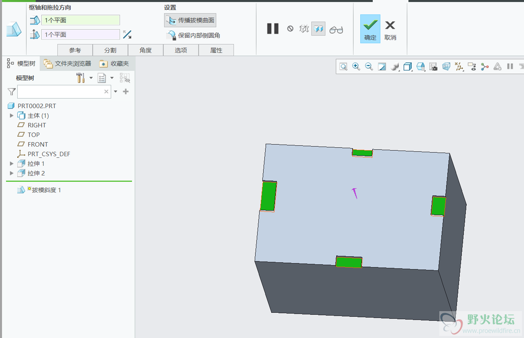This screenshot has width=524, height=338.
Task: Click the pull direction icon beside second 1个平面 field
Action: pos(35,34)
